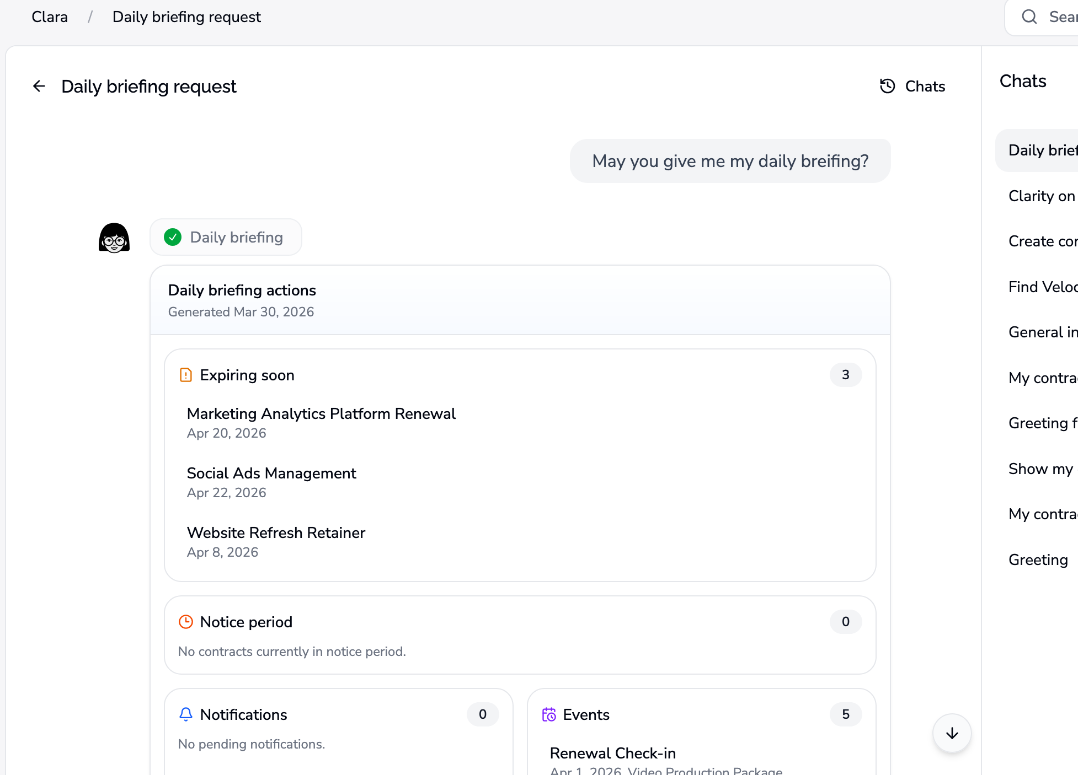
Task: Click the Expiring soon alert icon
Action: (x=186, y=375)
